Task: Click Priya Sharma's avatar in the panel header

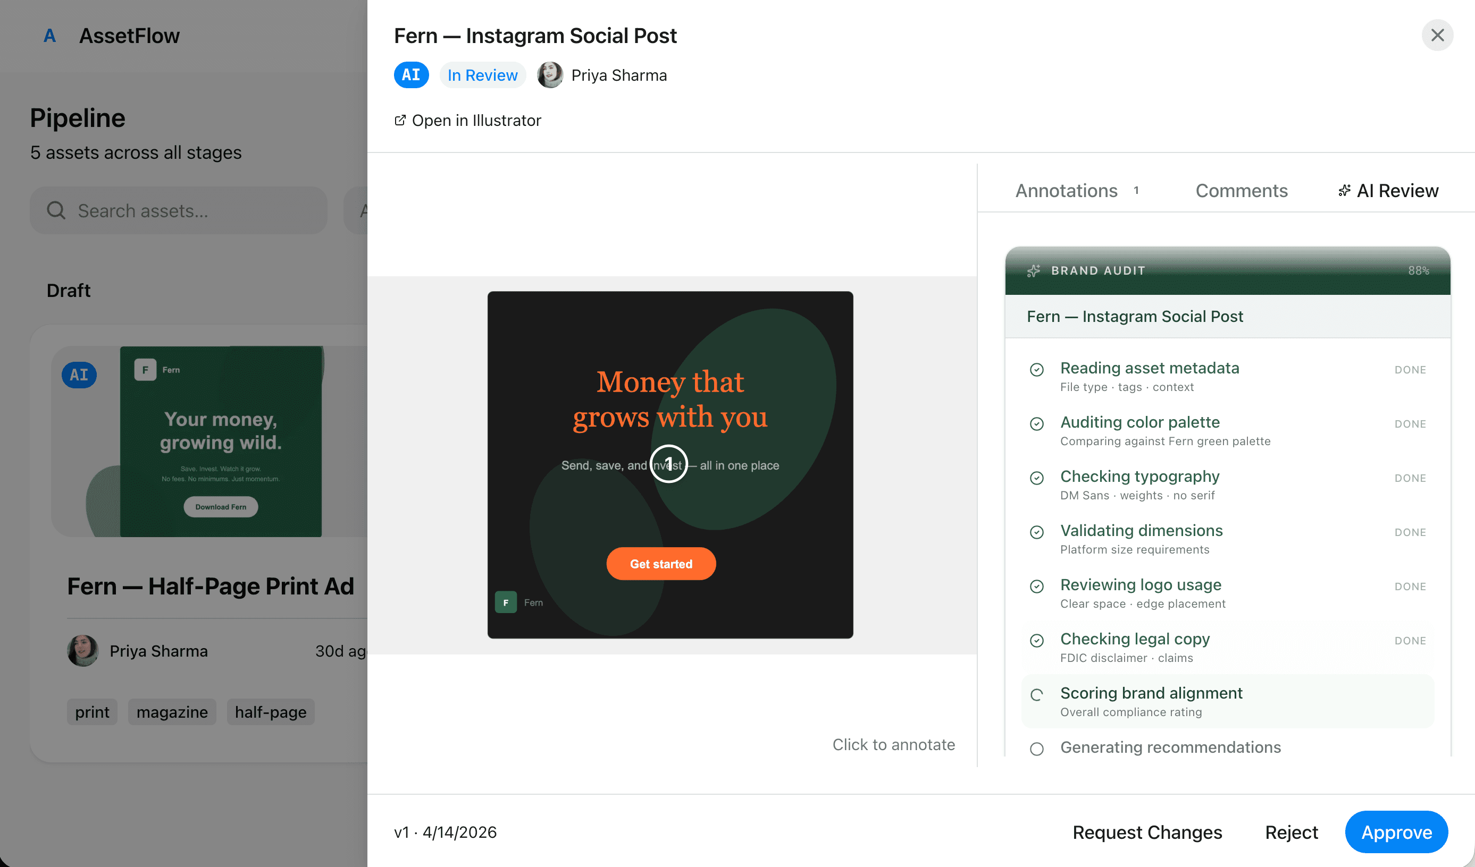Action: point(550,75)
